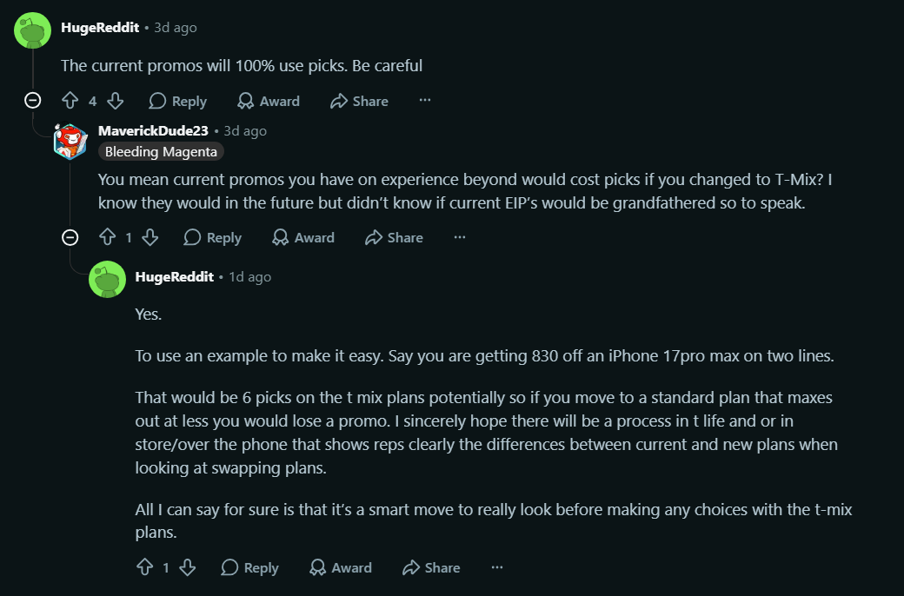Upvote HugeReddit's 1d ago reply

click(x=144, y=567)
